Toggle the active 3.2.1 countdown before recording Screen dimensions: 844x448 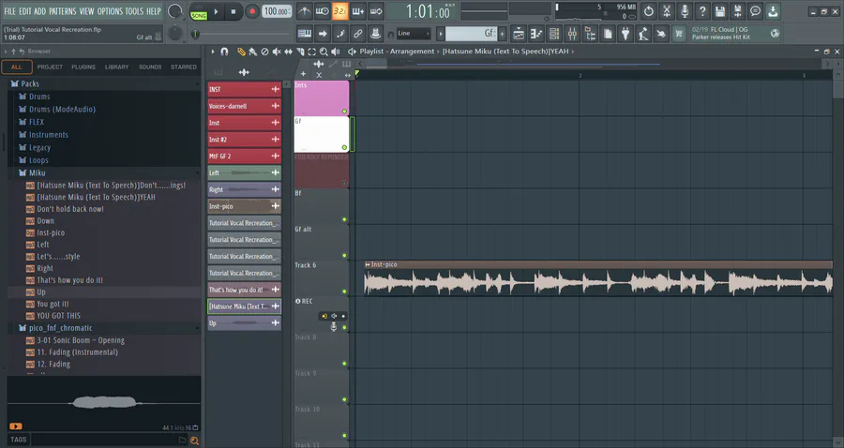tap(339, 10)
